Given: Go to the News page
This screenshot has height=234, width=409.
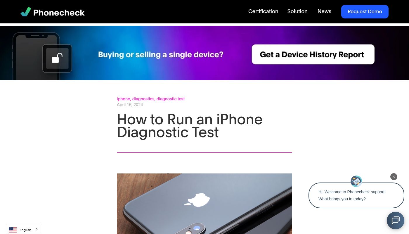Looking at the screenshot, I should (x=324, y=11).
